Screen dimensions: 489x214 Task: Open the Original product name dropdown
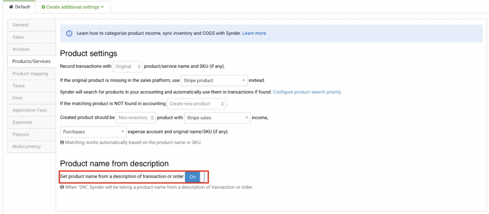point(128,67)
